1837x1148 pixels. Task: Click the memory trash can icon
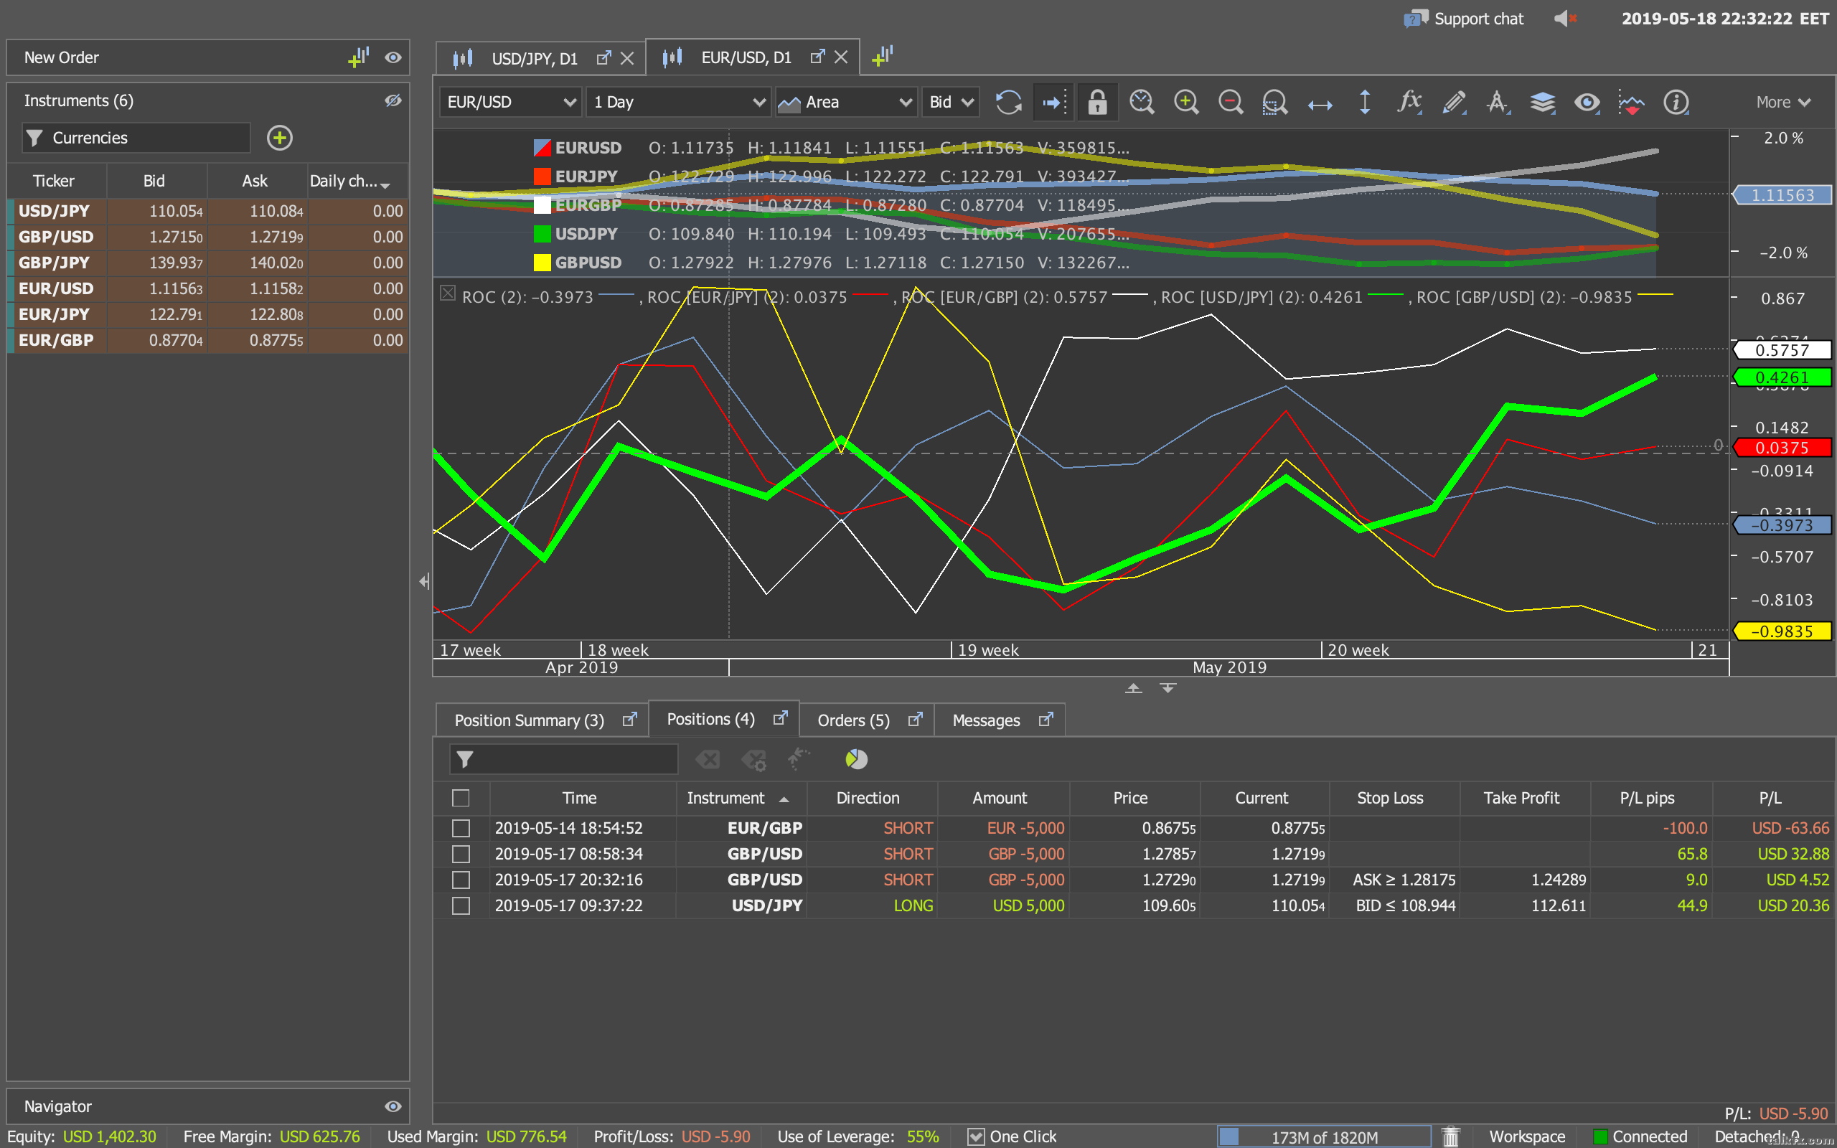pos(1451,1136)
